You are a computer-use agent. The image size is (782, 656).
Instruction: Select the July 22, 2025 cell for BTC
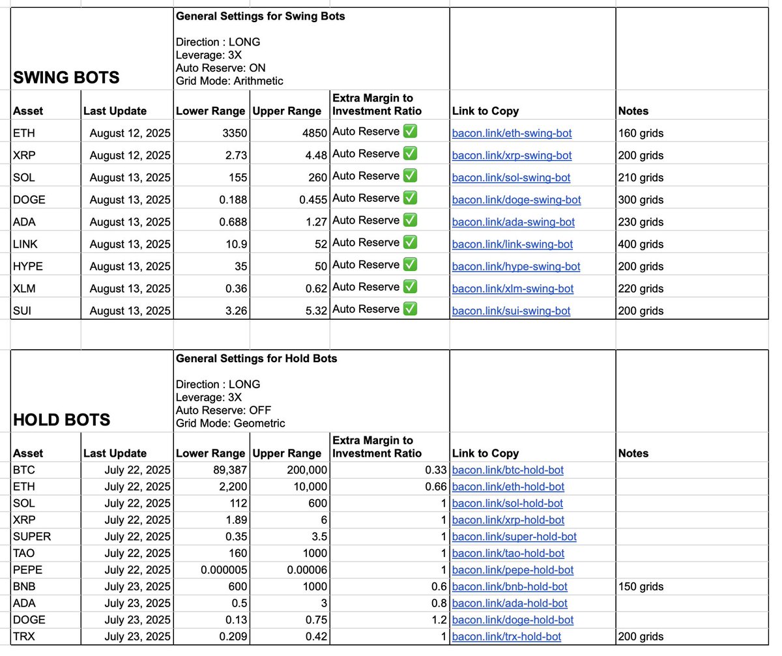127,470
